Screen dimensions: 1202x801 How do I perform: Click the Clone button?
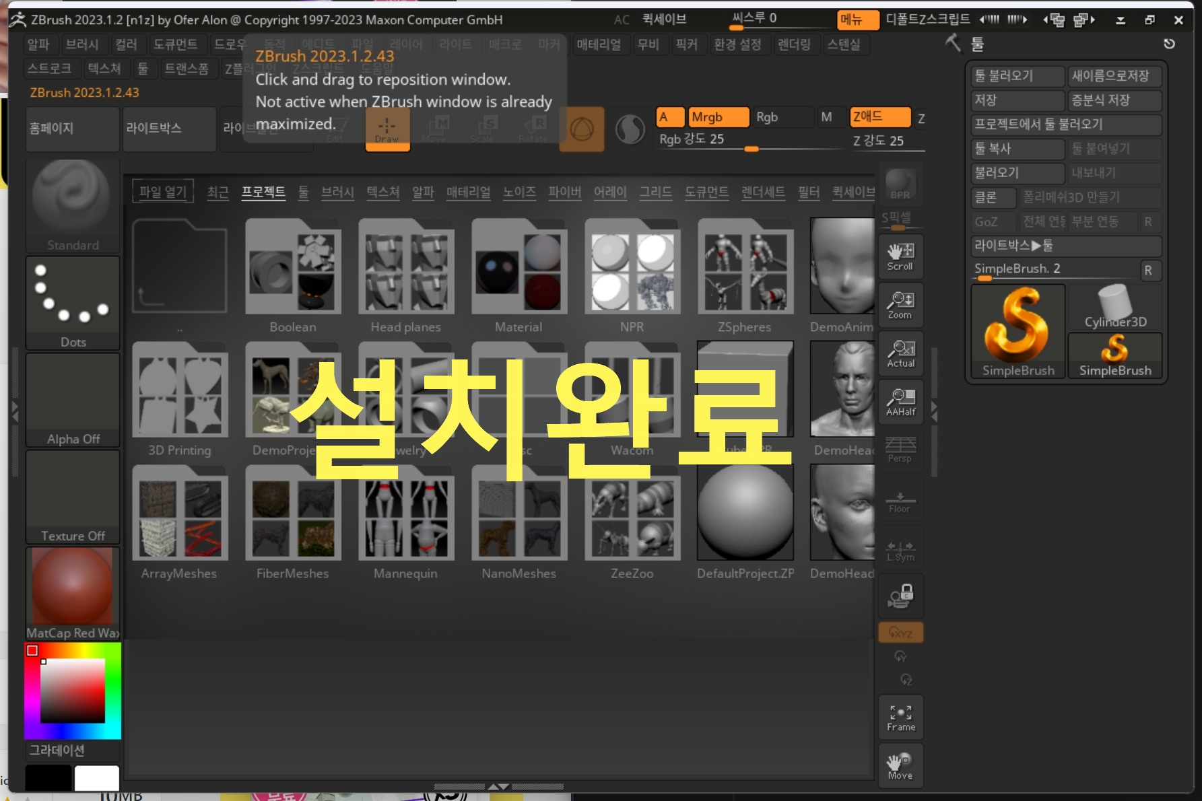[993, 197]
